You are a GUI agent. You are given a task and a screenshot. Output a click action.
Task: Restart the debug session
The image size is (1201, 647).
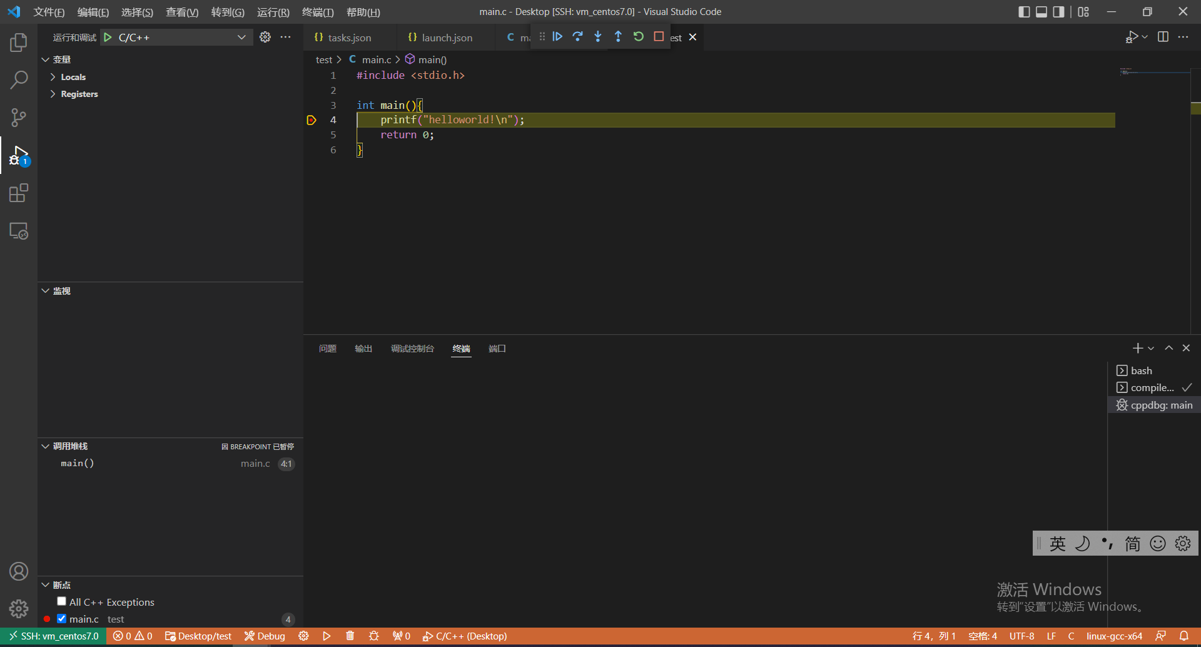pyautogui.click(x=638, y=37)
